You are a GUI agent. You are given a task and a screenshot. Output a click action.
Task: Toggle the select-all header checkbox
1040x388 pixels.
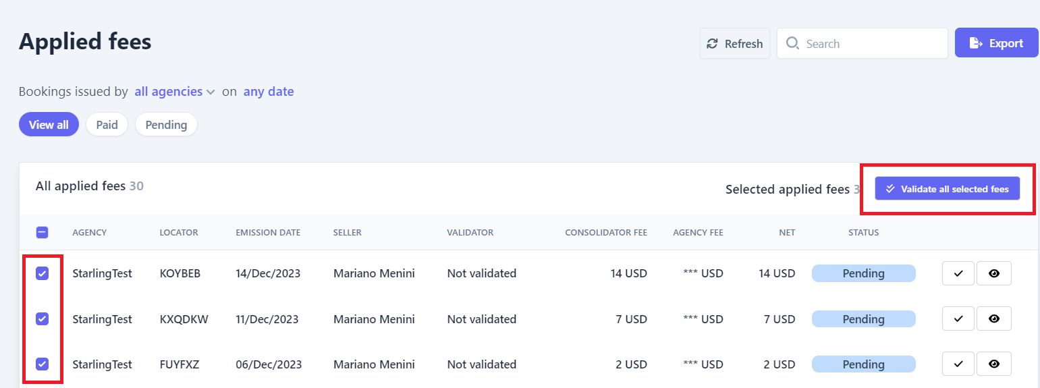[x=42, y=233]
